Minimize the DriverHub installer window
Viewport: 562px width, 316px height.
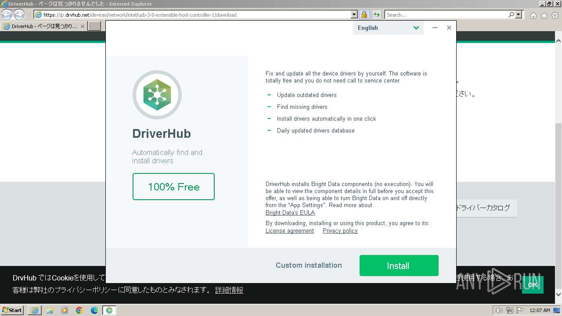coord(435,28)
